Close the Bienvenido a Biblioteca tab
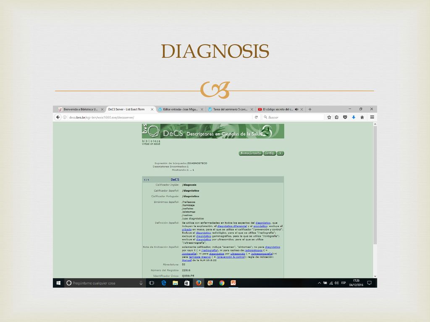Image resolution: width=430 pixels, height=322 pixels. click(x=102, y=109)
